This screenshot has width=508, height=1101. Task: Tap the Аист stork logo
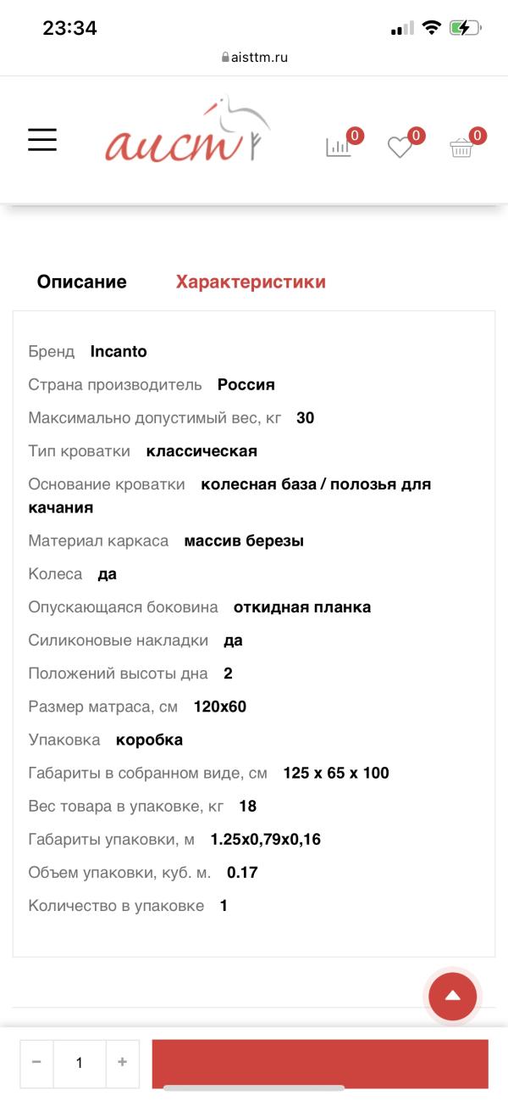[188, 134]
